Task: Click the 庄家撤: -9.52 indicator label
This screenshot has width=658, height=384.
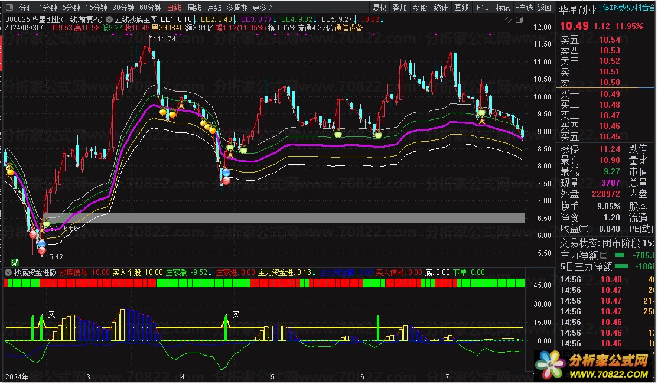Action: pos(186,272)
